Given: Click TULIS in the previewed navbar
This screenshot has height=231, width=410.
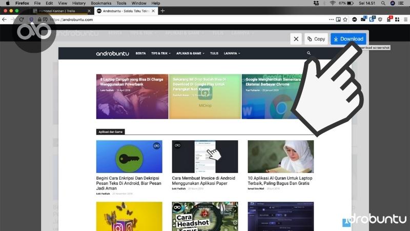Looking at the screenshot, I should tap(214, 53).
